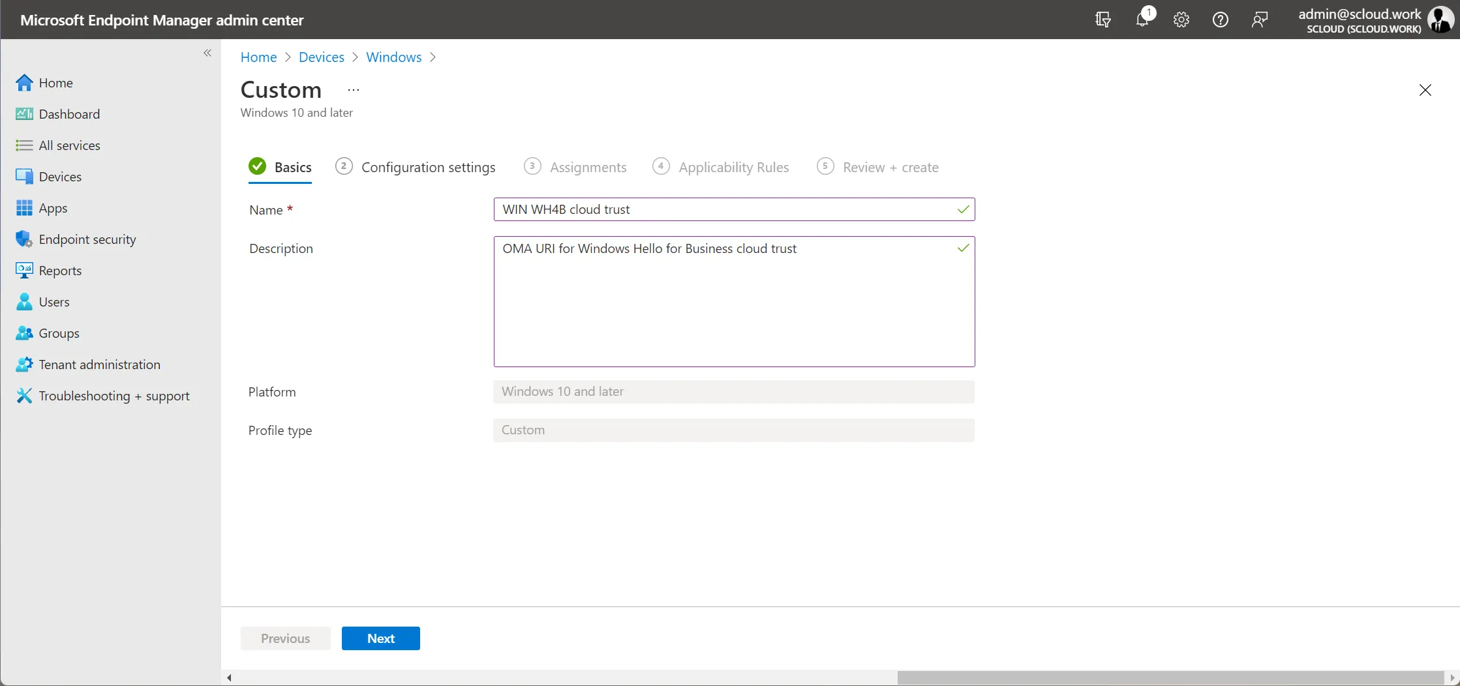Click the scroll right arrow

[x=1452, y=678]
